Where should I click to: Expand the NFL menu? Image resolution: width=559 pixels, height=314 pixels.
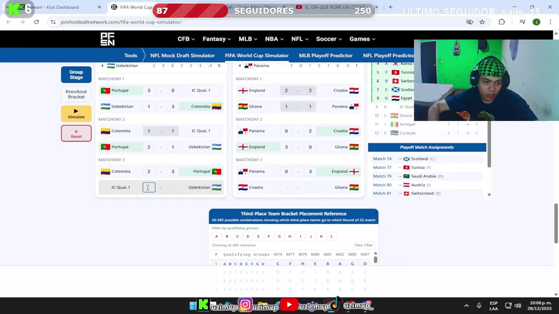[300, 39]
